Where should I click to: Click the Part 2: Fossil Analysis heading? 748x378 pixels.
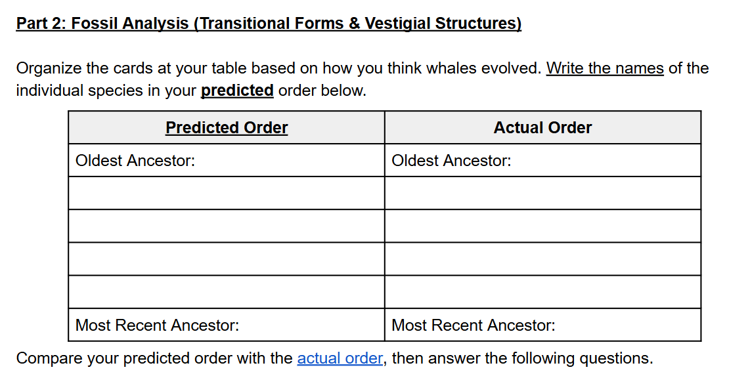pos(269,24)
